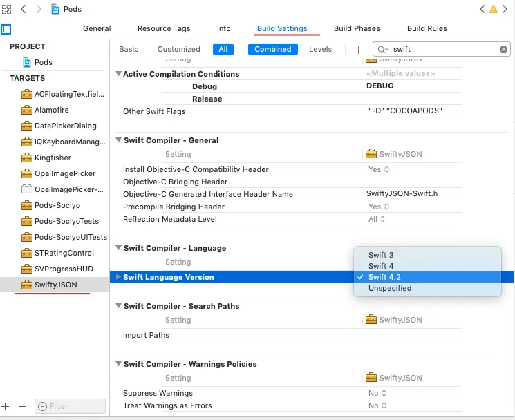Change Suppress Warnings value
515x420 pixels.
pos(377,393)
